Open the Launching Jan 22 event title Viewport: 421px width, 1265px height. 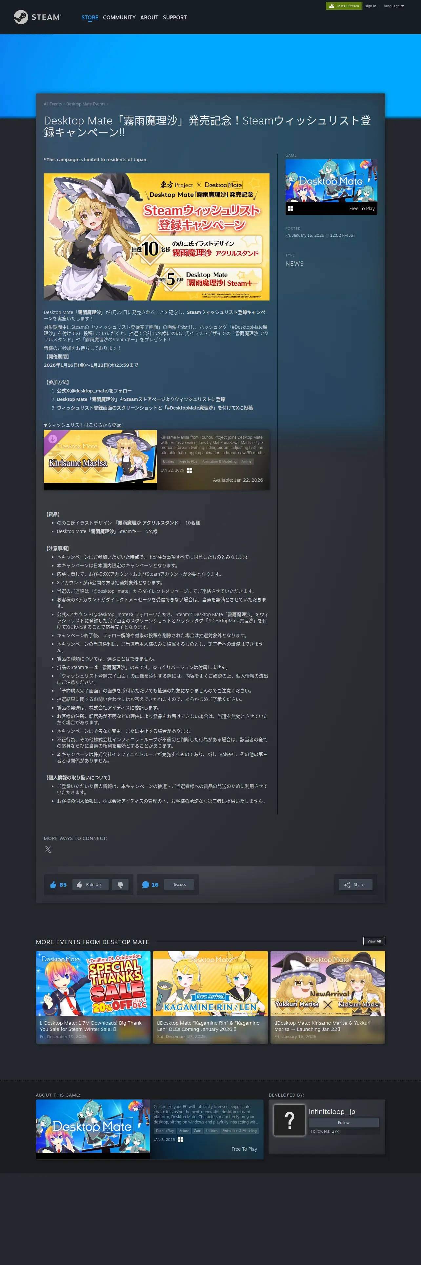point(323,1026)
